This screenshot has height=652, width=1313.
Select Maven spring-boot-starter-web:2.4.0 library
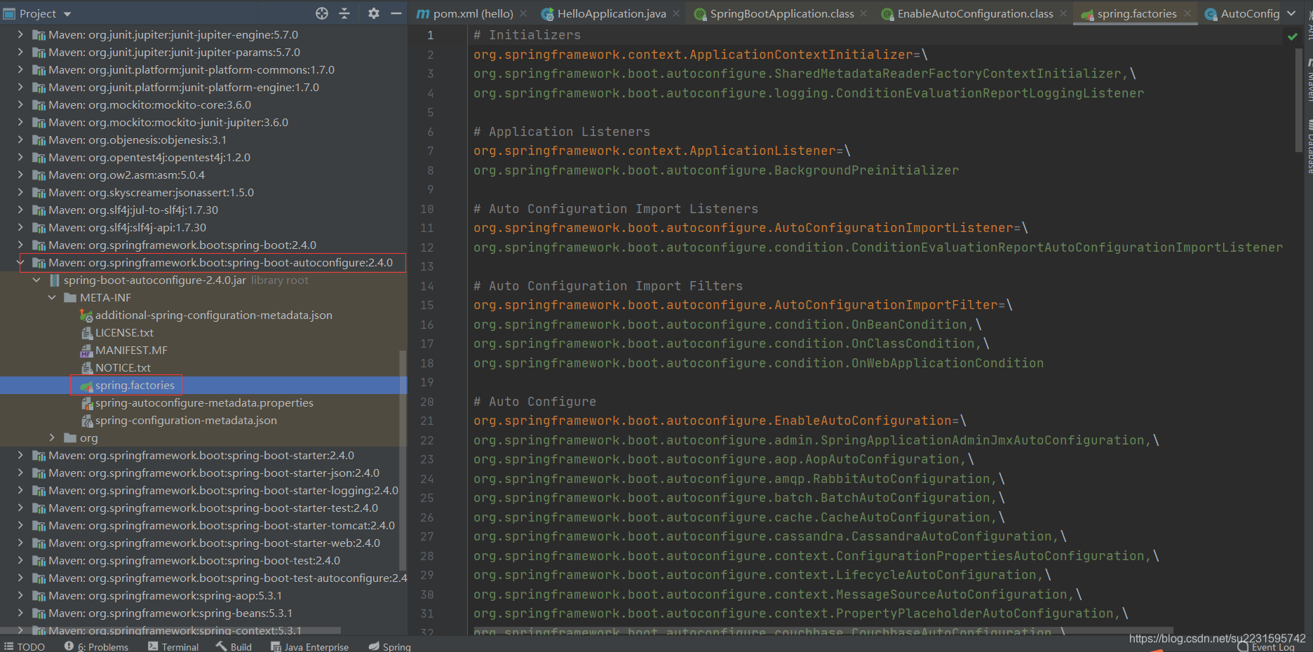coord(214,543)
